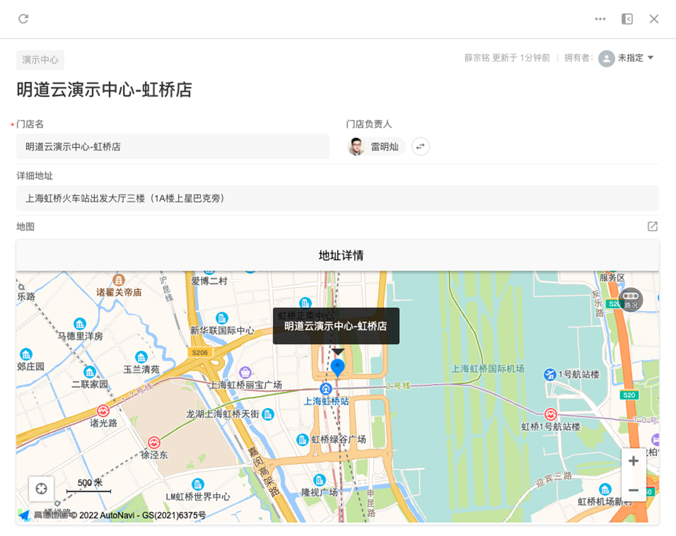Click the 1号航站楼 airport icon
This screenshot has width=676, height=536.
tap(550, 374)
